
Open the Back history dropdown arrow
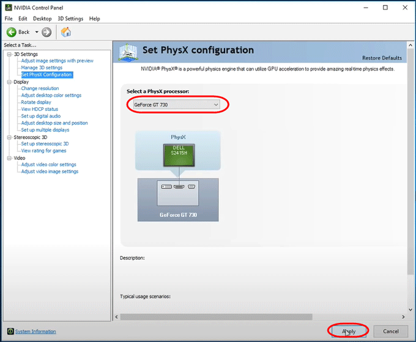(37, 32)
